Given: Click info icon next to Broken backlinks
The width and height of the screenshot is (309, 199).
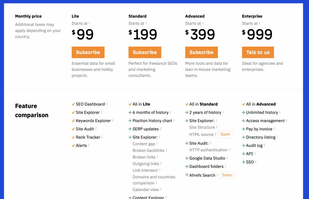Looking at the screenshot, I should coord(167,150).
